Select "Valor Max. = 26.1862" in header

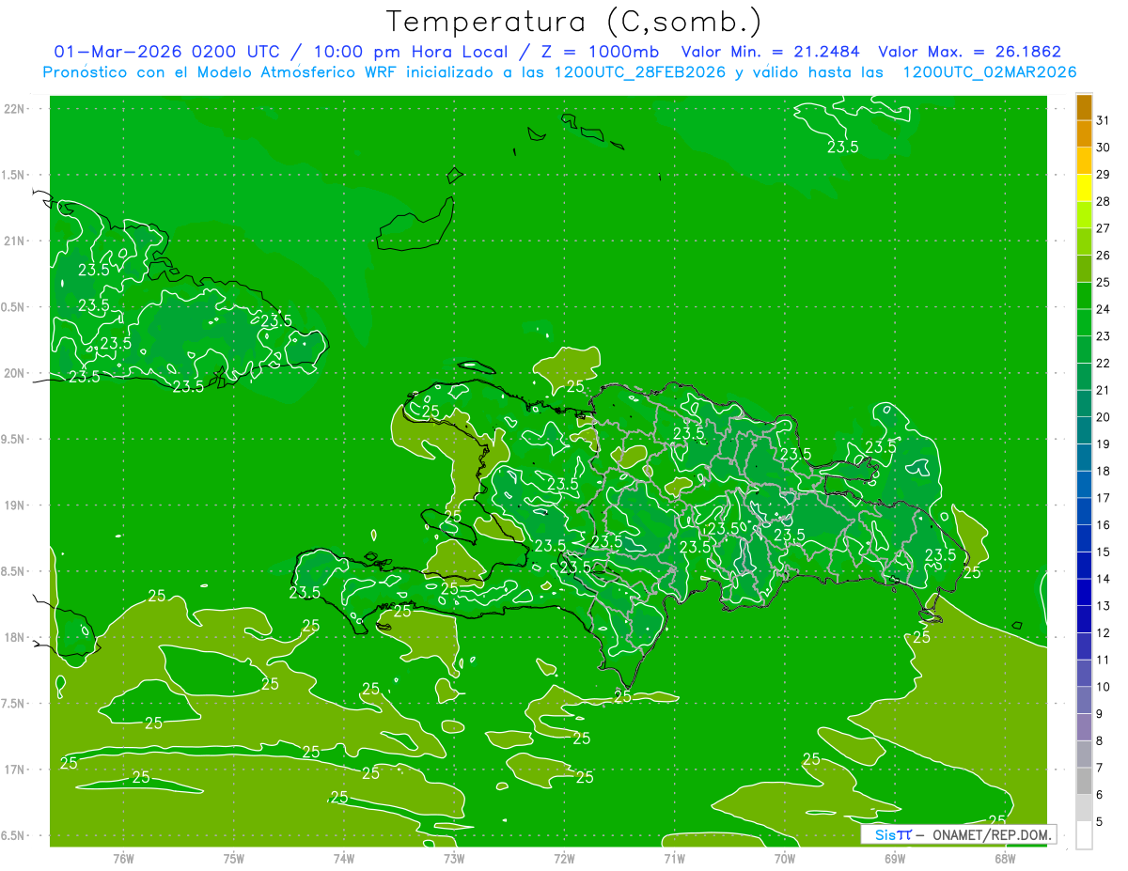click(x=969, y=52)
